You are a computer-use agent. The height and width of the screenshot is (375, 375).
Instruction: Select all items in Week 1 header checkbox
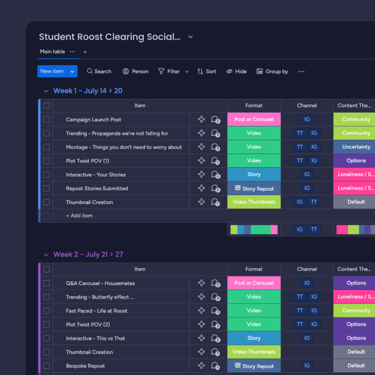coord(47,106)
